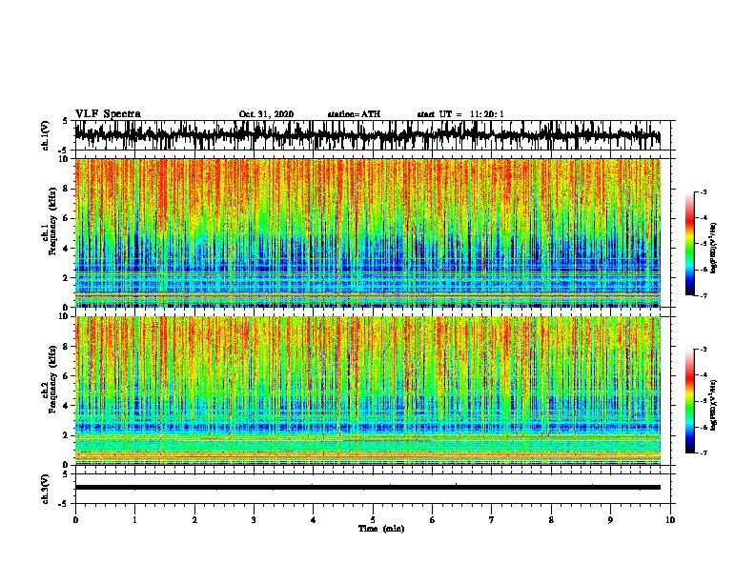Click the "Time (min)" x-axis label
The width and height of the screenshot is (755, 583).
[381, 529]
